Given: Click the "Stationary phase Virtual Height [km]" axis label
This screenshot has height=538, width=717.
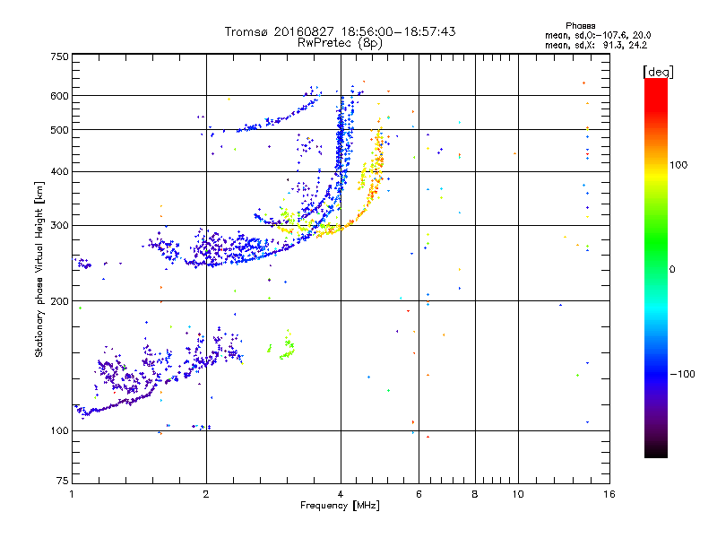Looking at the screenshot, I should (39, 269).
